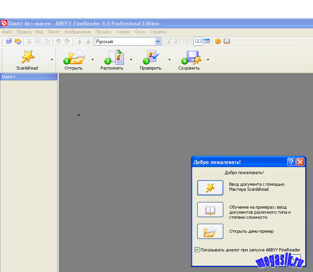Click the dialog's question mark help button
The image size is (313, 272).
(x=291, y=162)
